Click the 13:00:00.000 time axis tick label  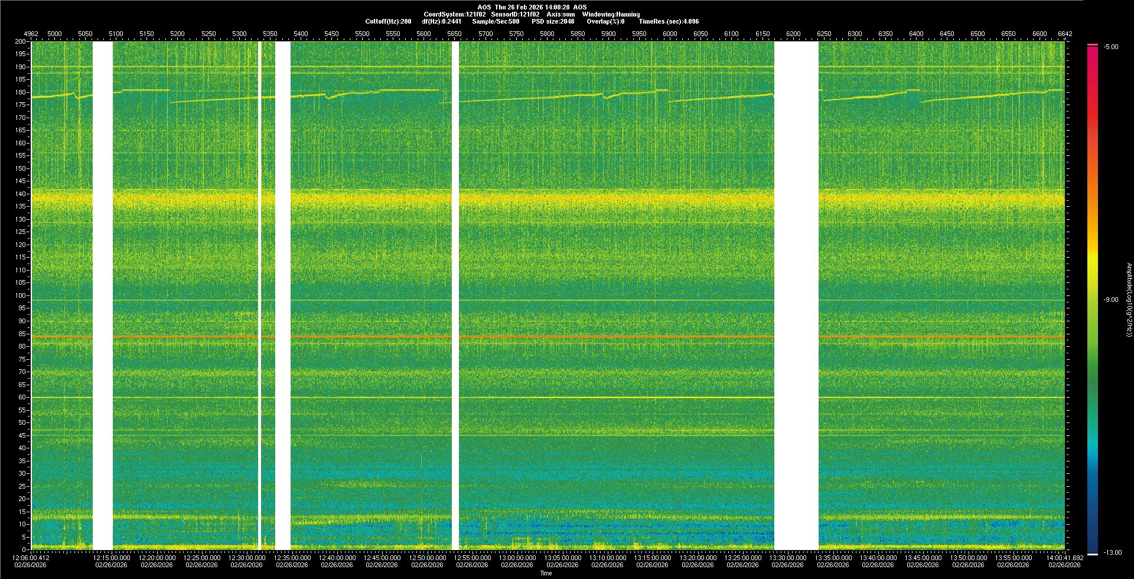click(517, 558)
